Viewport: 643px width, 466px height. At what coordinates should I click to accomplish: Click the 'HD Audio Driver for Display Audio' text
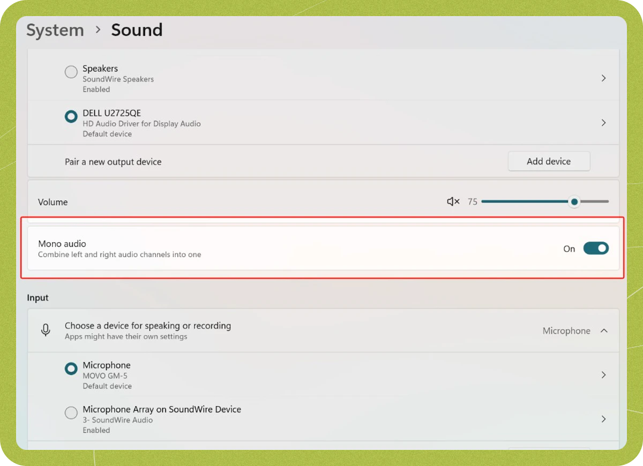coord(141,124)
